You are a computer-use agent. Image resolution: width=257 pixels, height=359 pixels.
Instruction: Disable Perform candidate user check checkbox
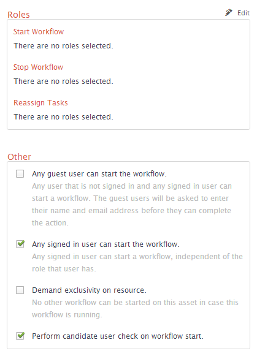(x=20, y=336)
